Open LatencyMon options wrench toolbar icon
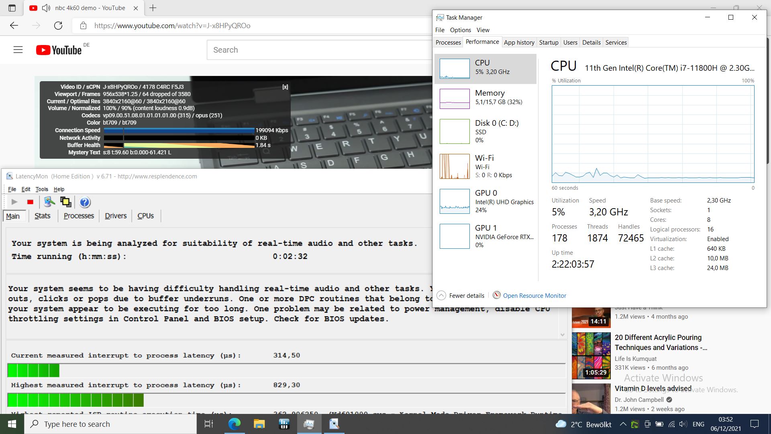 pos(49,202)
